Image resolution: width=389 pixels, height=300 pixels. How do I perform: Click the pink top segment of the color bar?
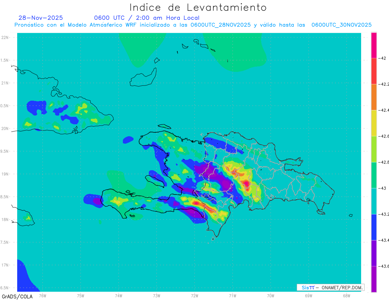coord(374,45)
